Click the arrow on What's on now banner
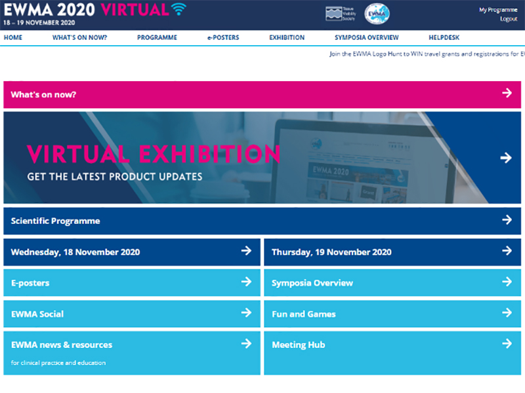The width and height of the screenshot is (525, 393). 507,94
